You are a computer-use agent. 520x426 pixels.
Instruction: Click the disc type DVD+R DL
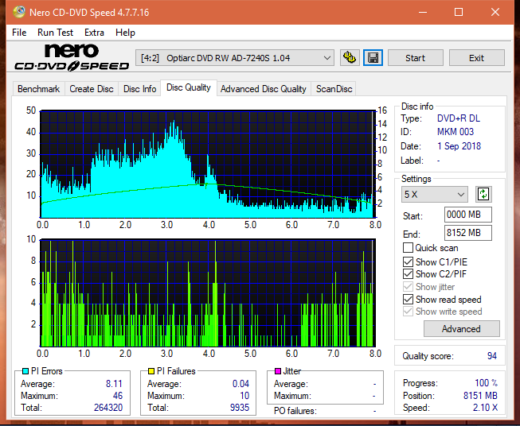[x=459, y=118]
